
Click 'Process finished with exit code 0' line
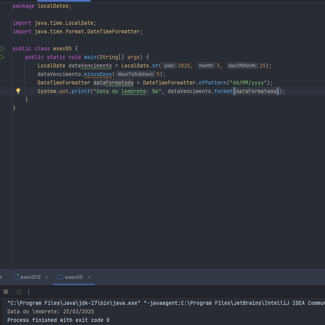click(58, 320)
